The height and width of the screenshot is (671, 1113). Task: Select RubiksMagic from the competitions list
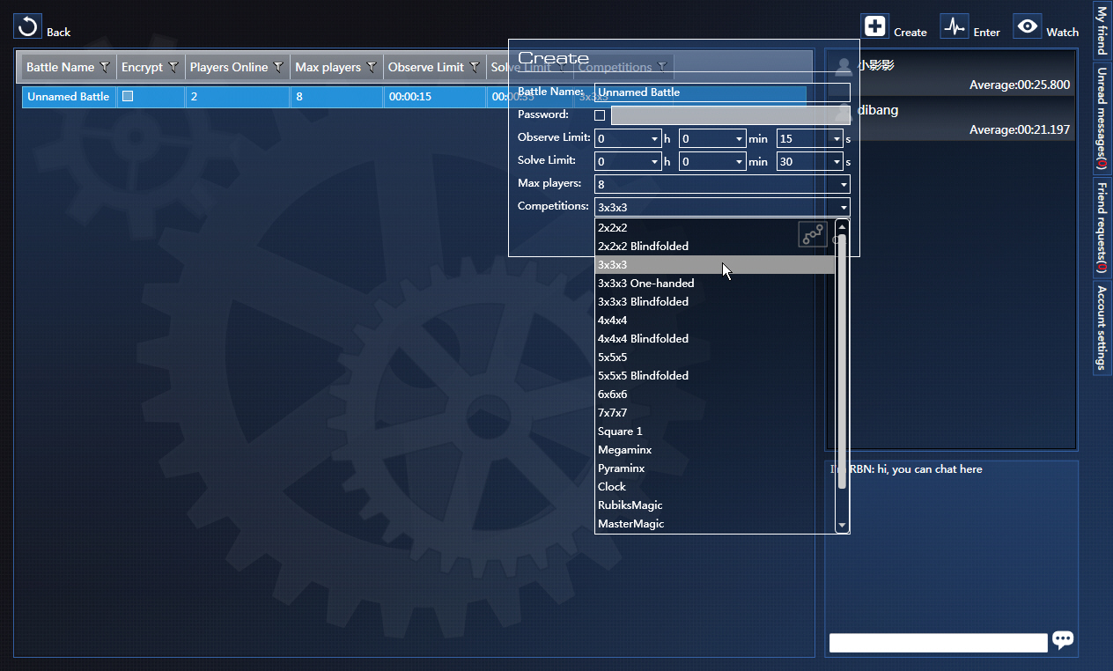715,505
